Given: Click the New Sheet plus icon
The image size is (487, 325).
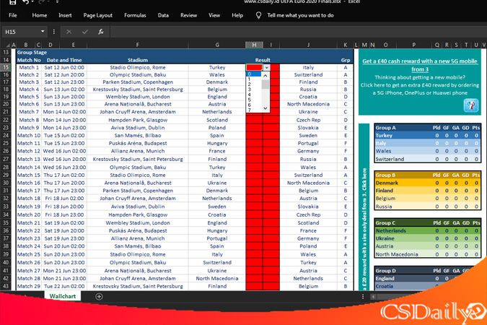Looking at the screenshot, I should (x=99, y=296).
